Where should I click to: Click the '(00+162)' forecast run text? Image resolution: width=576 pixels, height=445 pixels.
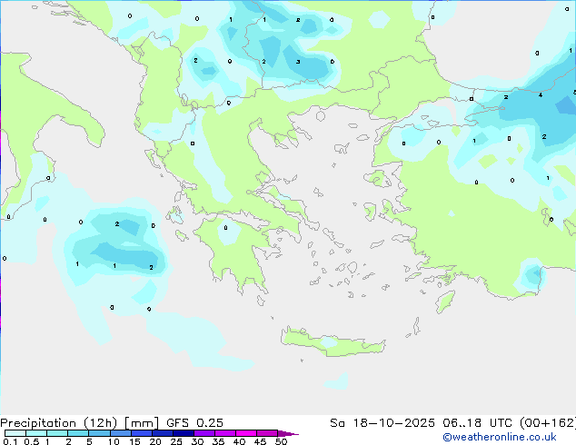548,423
